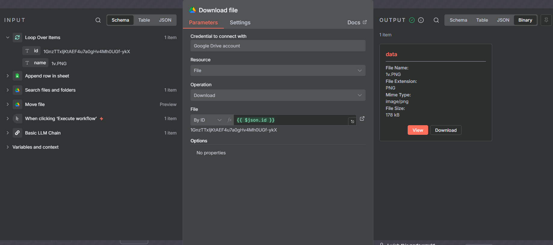This screenshot has height=245, width=553.
Task: Switch to the Settings tab
Action: [240, 23]
